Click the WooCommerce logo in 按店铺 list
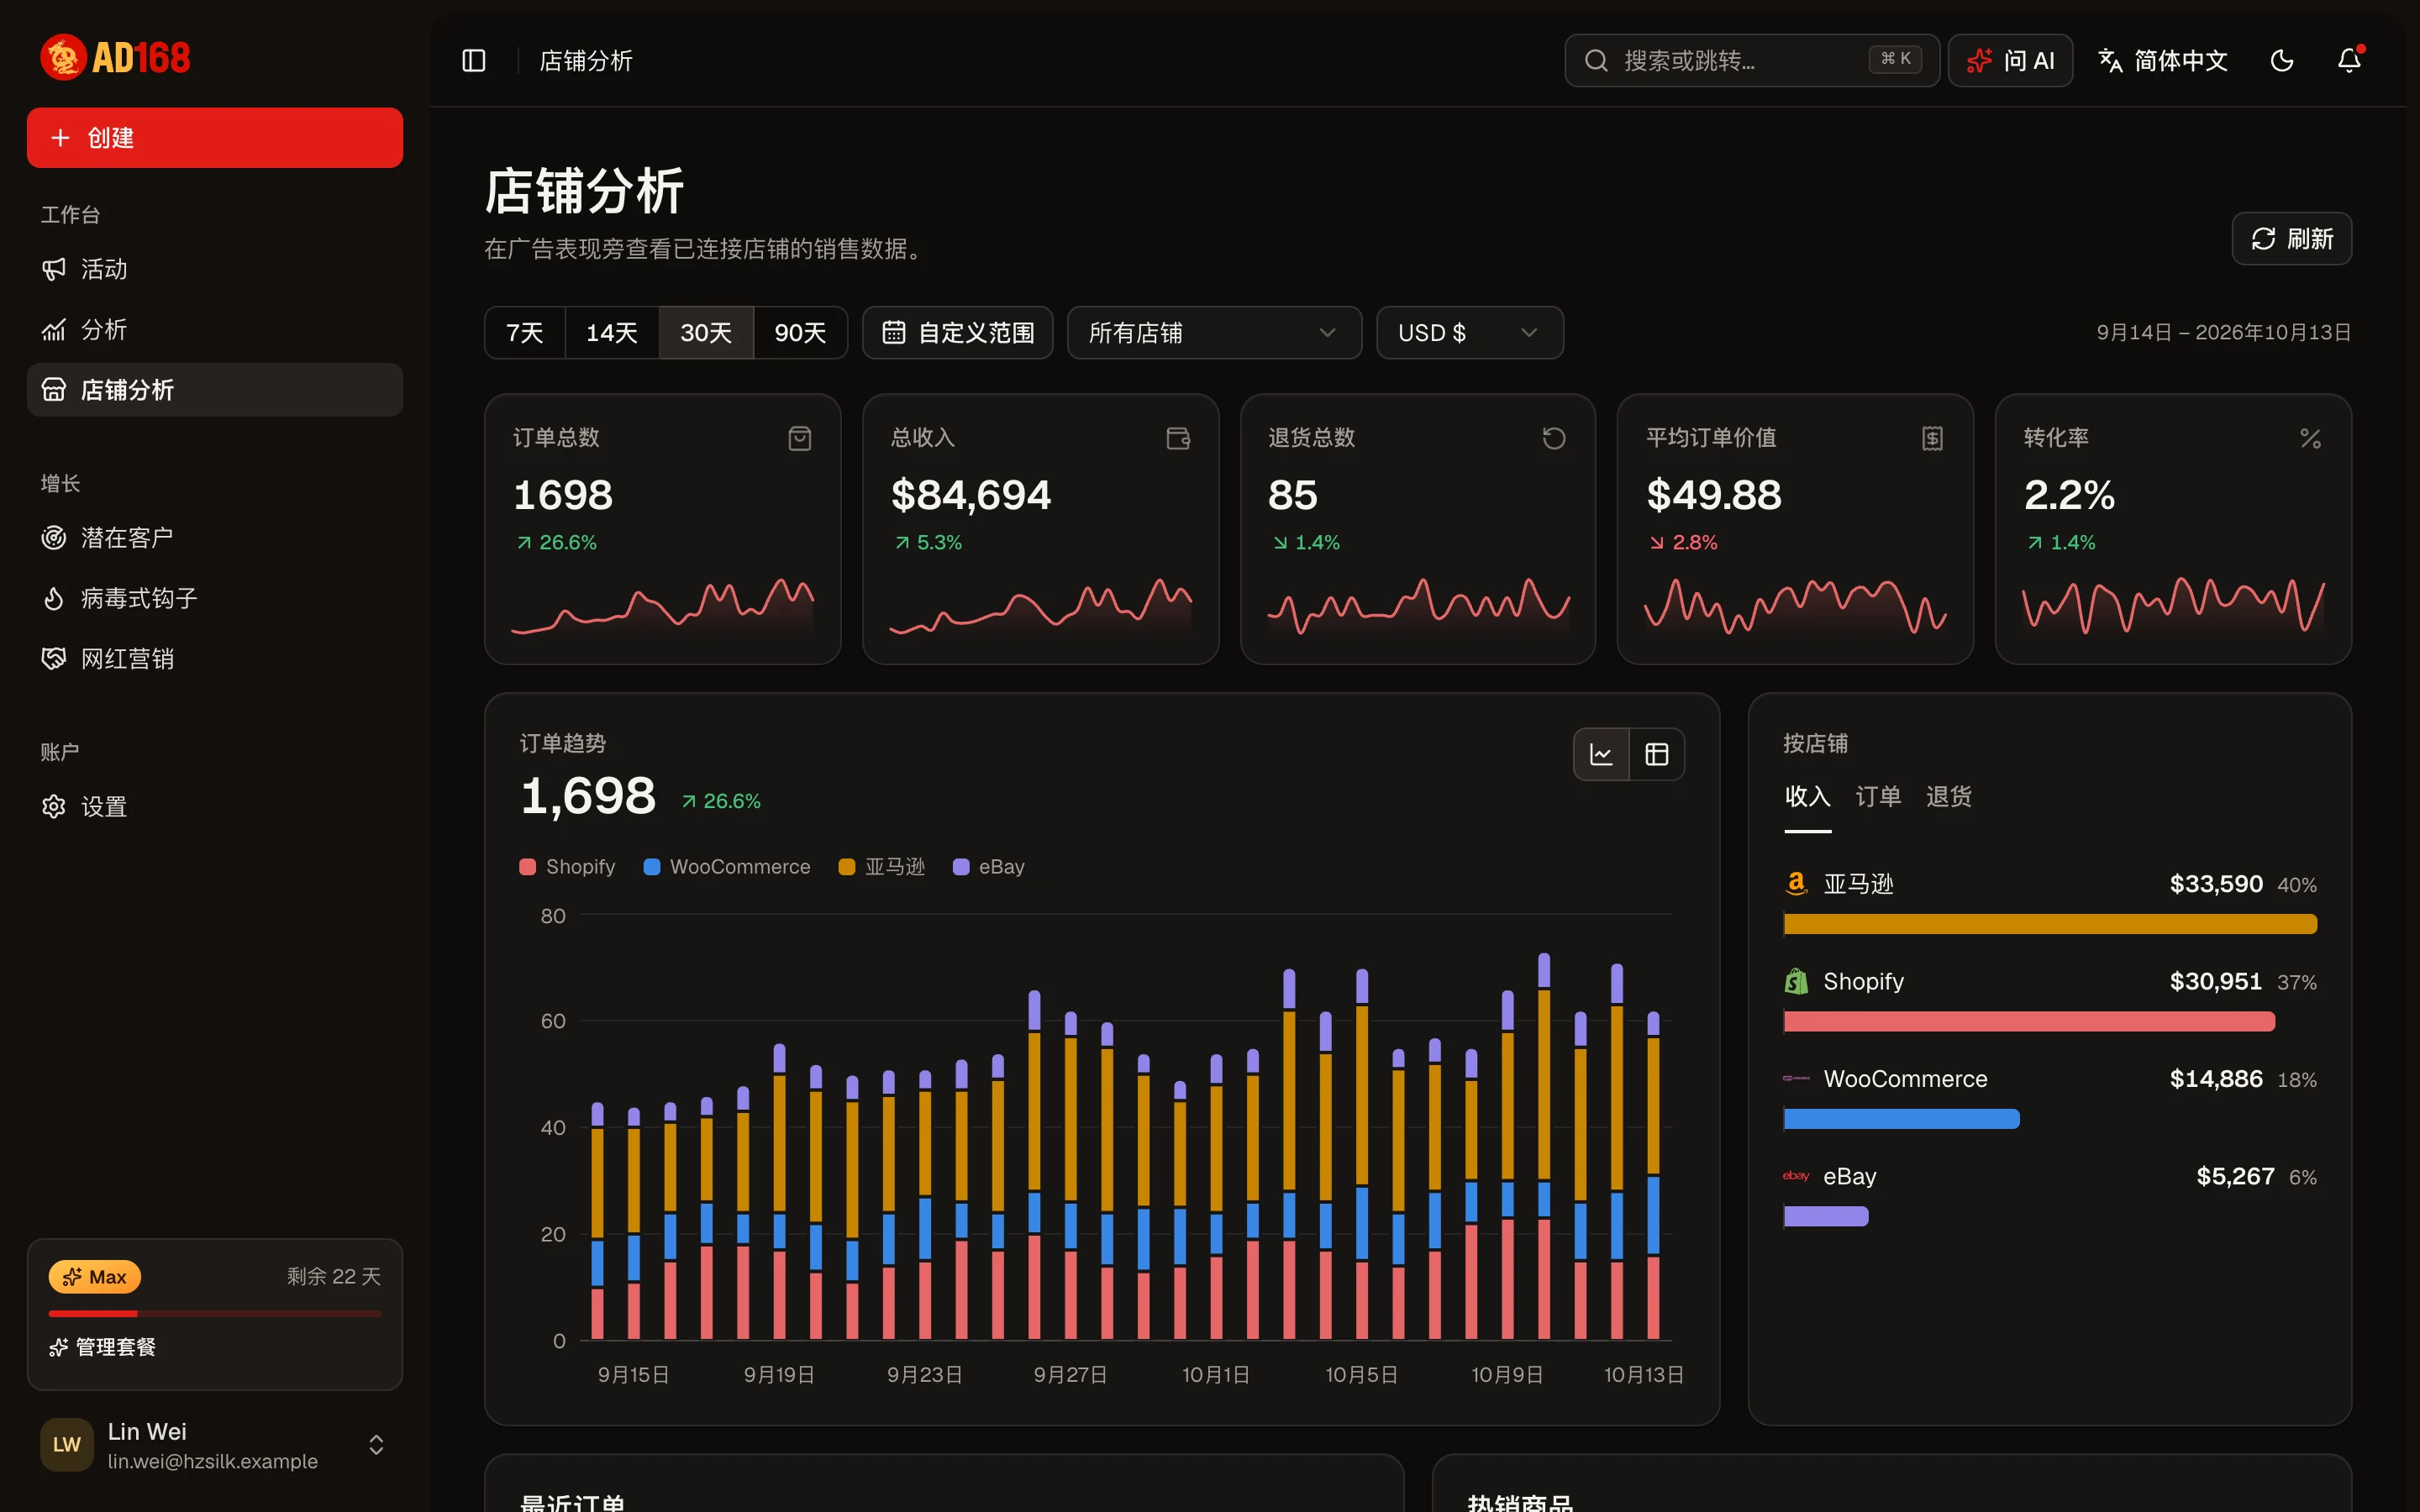Screen dimensions: 2420x1512 coord(1796,1078)
